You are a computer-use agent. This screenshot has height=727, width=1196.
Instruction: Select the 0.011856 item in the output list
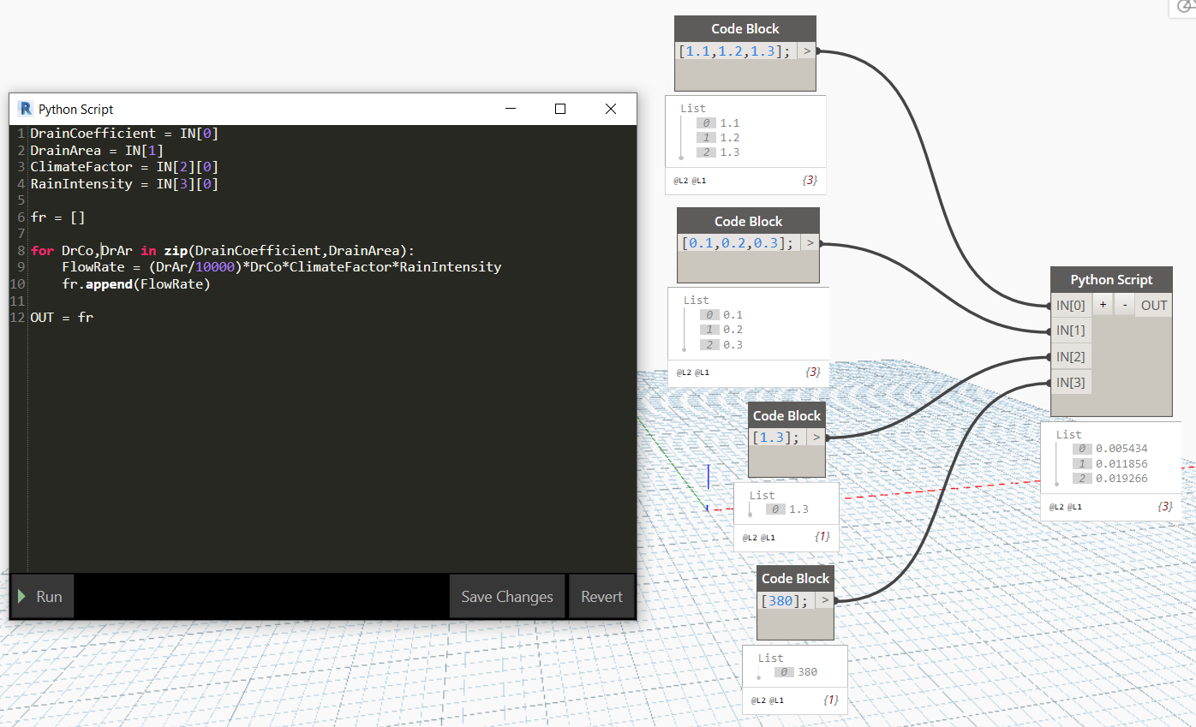point(1121,463)
